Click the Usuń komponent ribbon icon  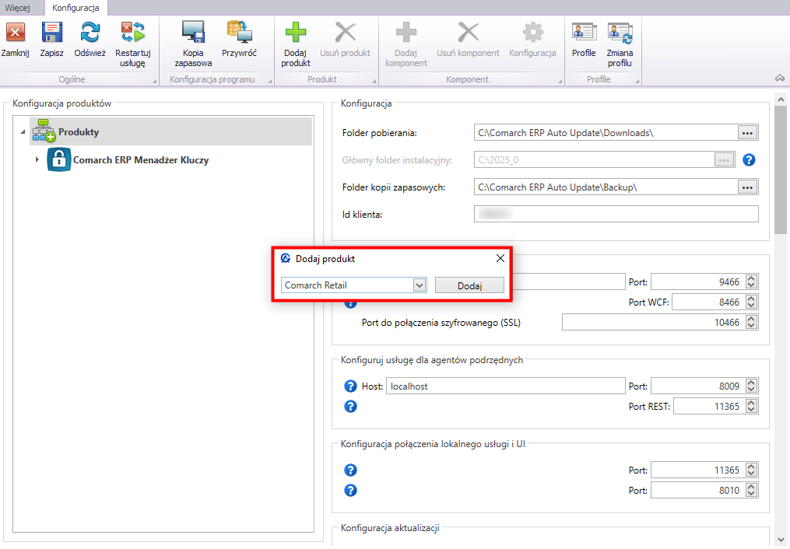click(x=468, y=32)
